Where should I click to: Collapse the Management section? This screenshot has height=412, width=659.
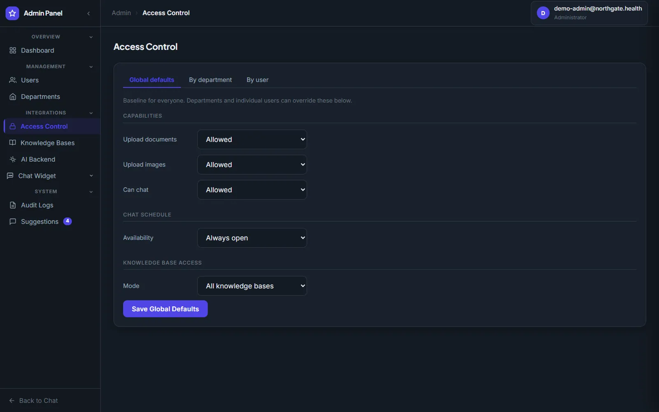[x=91, y=67]
